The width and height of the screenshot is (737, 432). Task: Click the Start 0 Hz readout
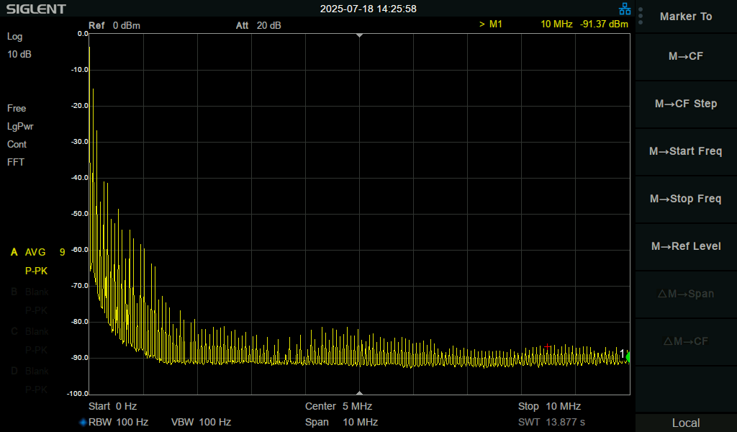coord(113,406)
